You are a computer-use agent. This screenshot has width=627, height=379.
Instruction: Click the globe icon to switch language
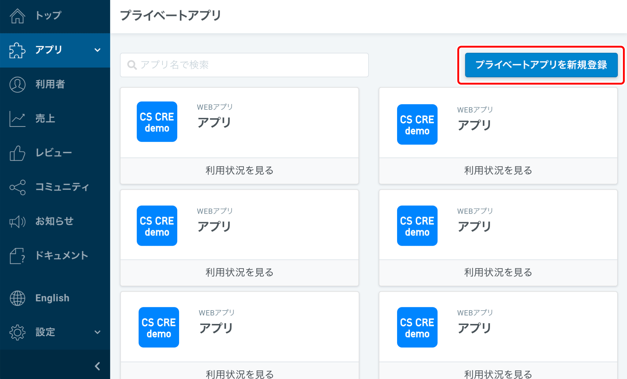(17, 298)
